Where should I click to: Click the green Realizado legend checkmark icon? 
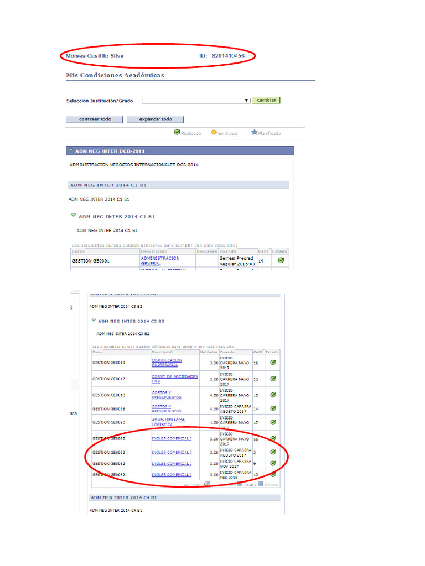click(x=177, y=132)
